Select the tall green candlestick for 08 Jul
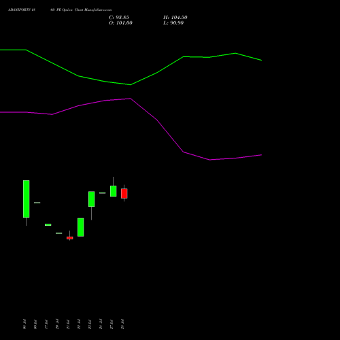Viewport: 340px width, 340px height. click(27, 199)
